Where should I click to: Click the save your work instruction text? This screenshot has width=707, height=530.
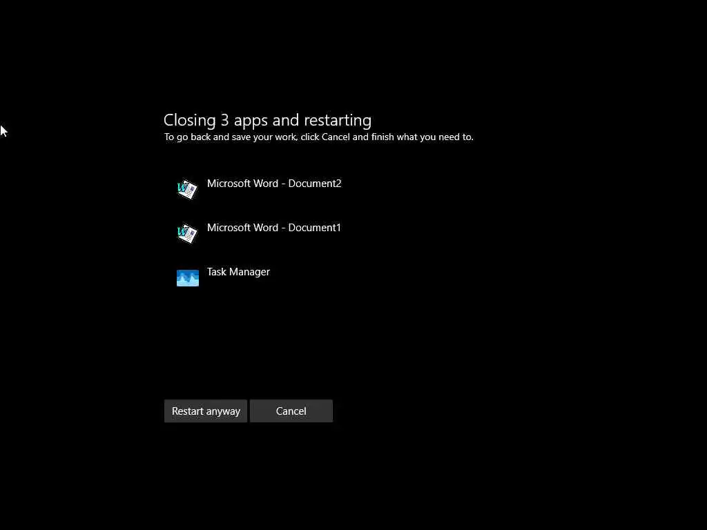[319, 137]
